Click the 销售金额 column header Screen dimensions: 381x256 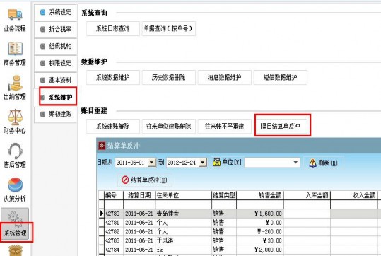pos(260,195)
